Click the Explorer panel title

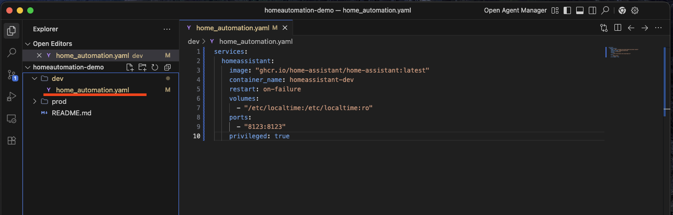point(46,29)
